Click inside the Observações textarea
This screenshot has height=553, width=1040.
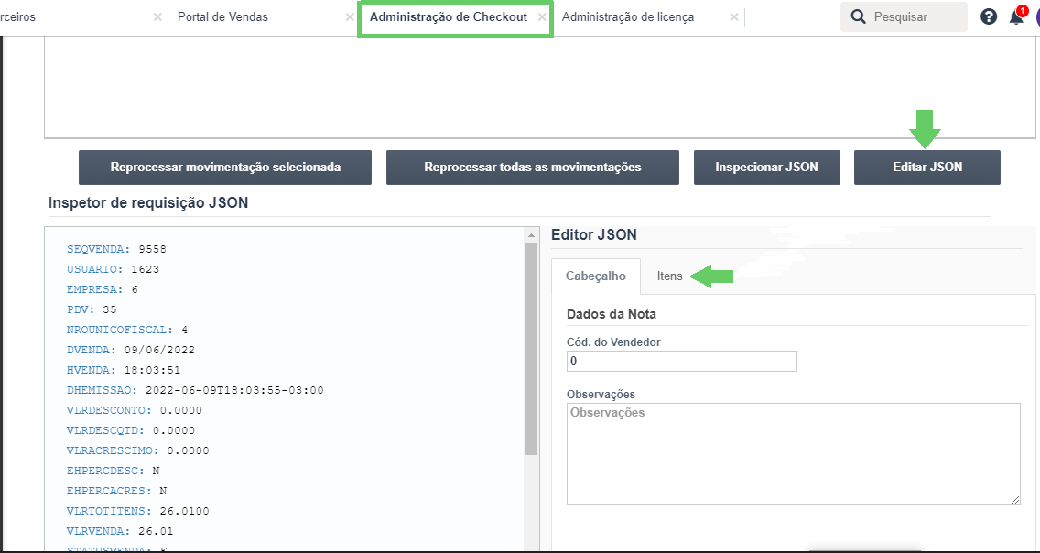[793, 453]
